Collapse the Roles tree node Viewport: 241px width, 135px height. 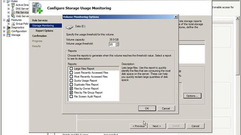pyautogui.click(x=4, y=1)
